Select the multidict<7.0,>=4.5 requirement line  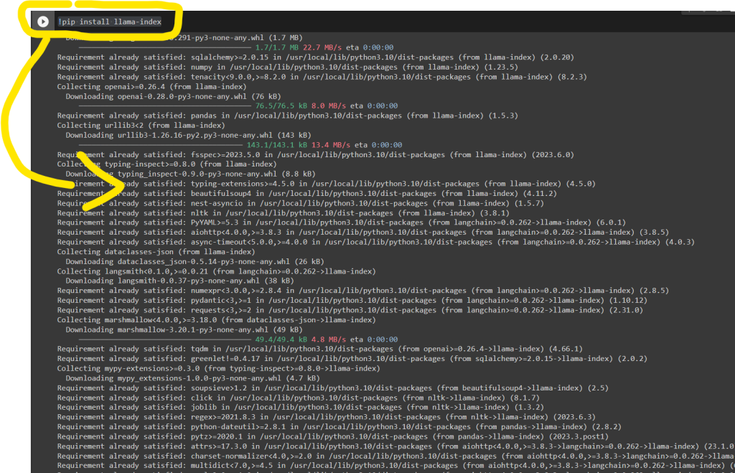point(396,466)
